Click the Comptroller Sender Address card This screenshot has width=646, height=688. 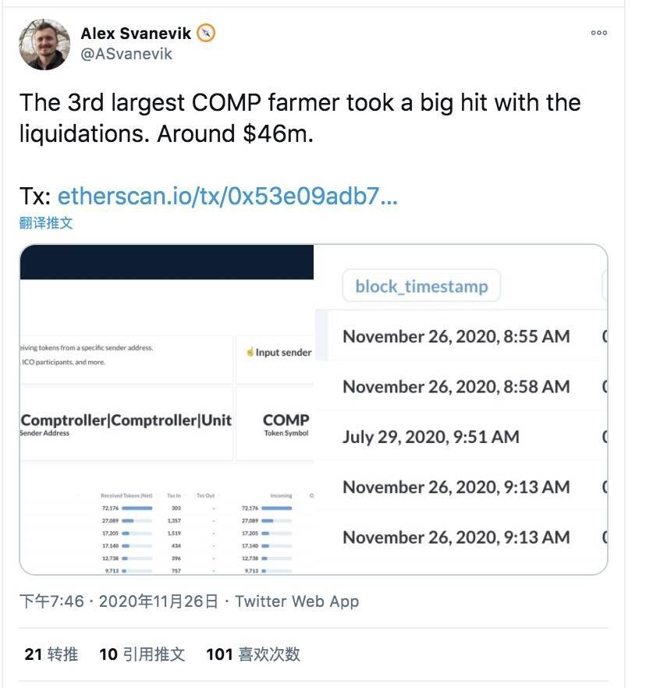126,424
